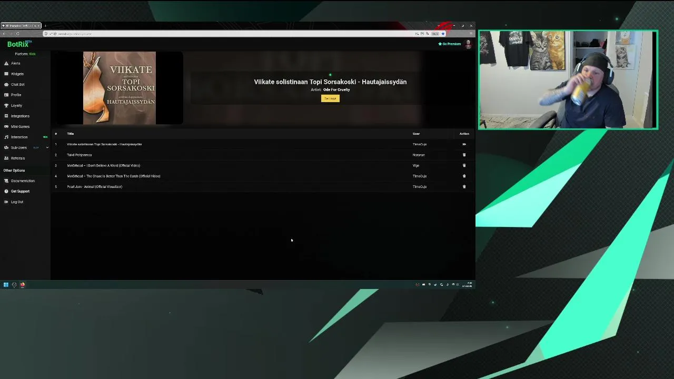Open the Integrations menu item

pos(20,116)
